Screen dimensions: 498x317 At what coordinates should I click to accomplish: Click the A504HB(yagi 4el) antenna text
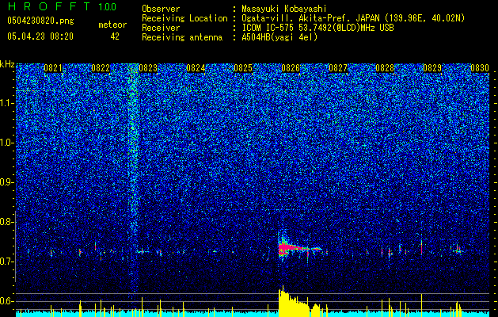[x=279, y=37]
